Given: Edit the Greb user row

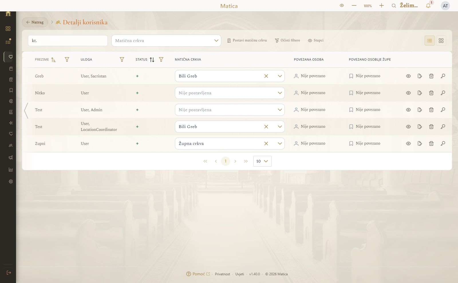Looking at the screenshot, I should point(420,76).
